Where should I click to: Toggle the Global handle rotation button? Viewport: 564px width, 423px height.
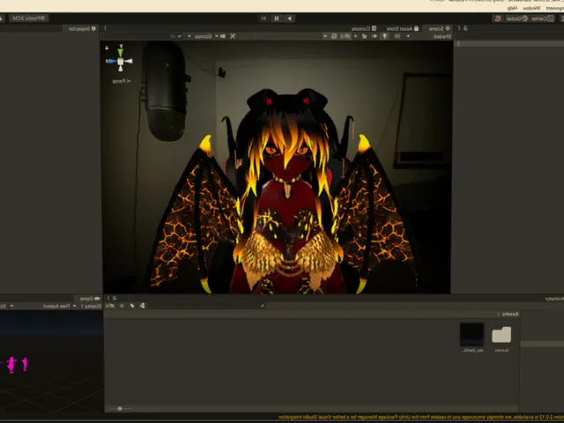click(x=516, y=19)
